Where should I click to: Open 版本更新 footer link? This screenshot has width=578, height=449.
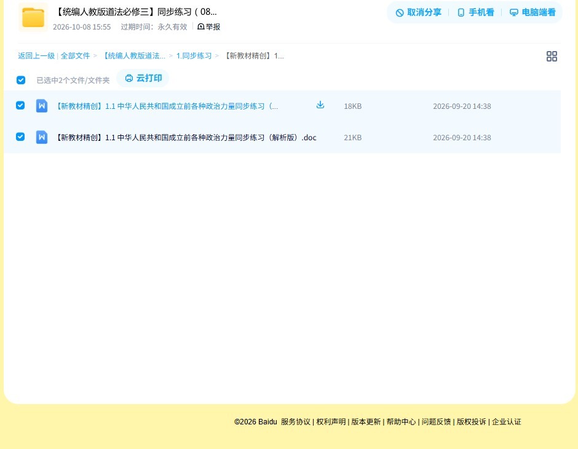tap(366, 422)
